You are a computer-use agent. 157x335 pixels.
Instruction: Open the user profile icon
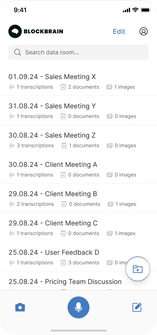(x=144, y=31)
